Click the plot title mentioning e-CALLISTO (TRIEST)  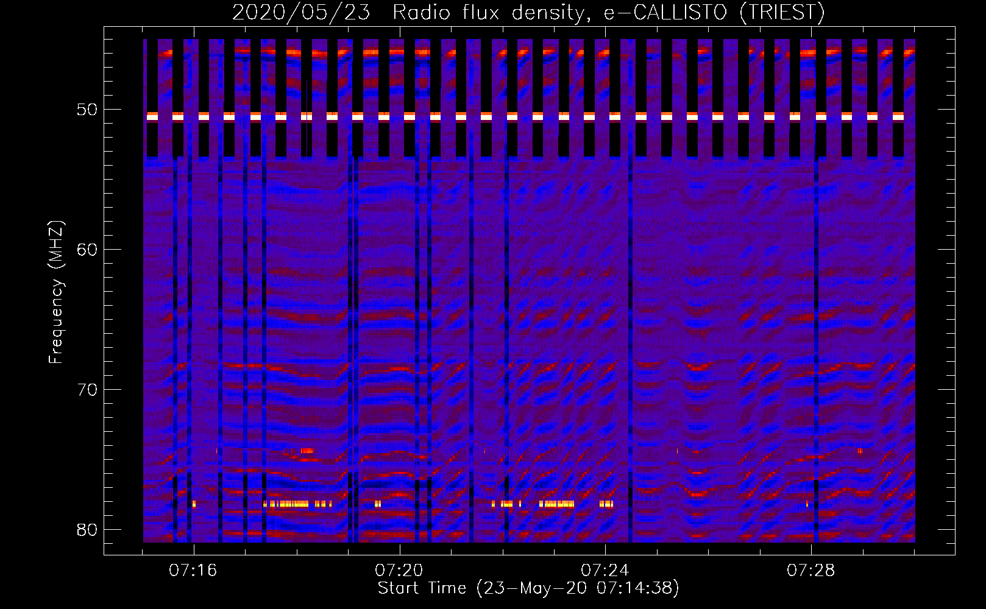(x=528, y=13)
